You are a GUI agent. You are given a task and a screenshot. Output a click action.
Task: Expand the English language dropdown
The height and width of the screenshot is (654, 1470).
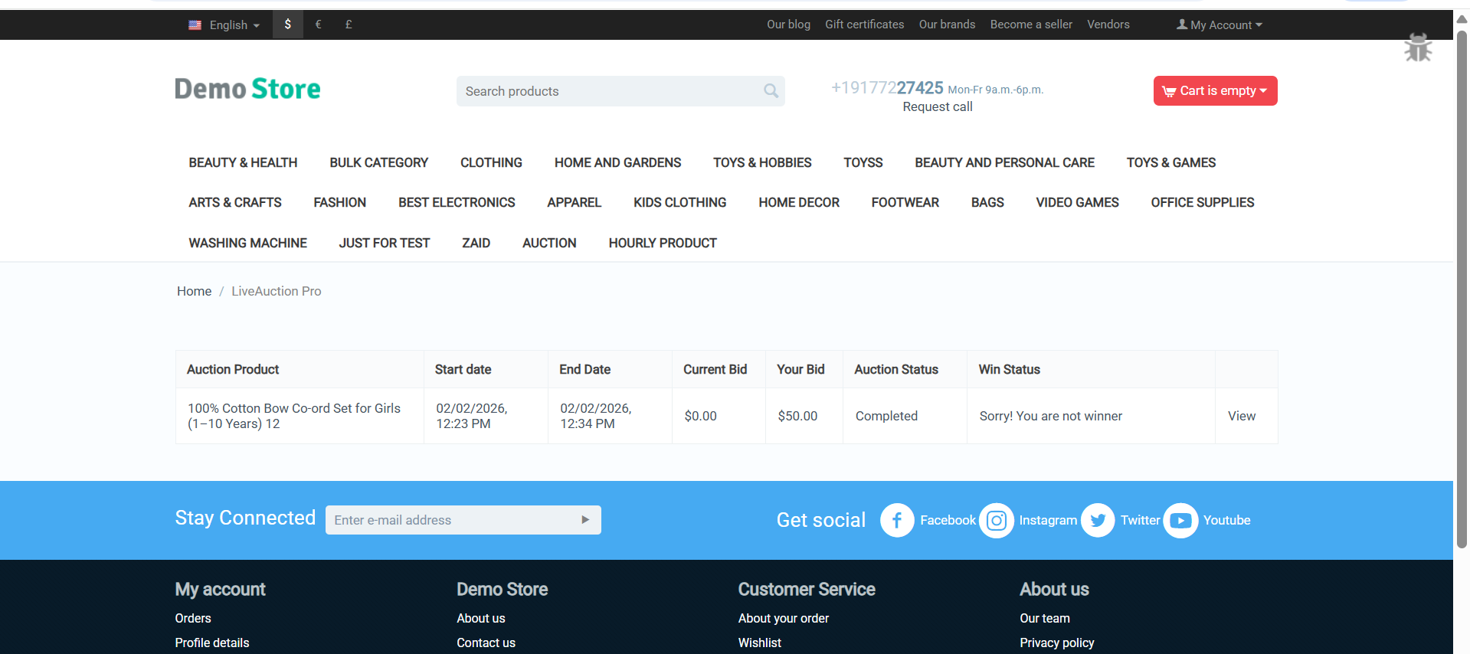click(225, 25)
